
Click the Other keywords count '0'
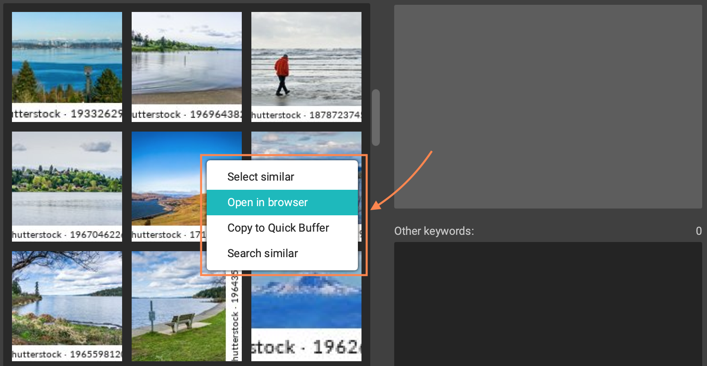[699, 231]
